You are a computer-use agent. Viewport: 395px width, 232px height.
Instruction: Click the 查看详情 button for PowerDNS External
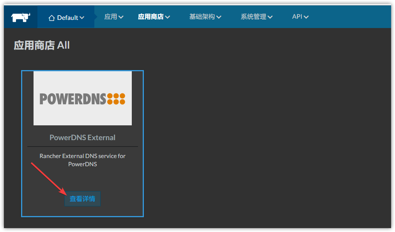[x=82, y=199]
